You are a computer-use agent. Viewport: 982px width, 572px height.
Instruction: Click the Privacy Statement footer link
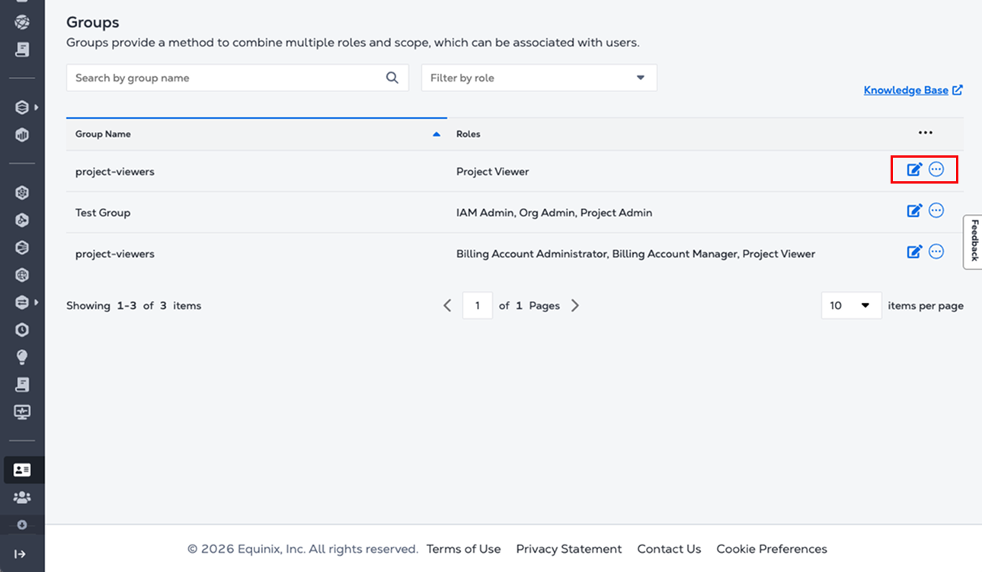(568, 548)
